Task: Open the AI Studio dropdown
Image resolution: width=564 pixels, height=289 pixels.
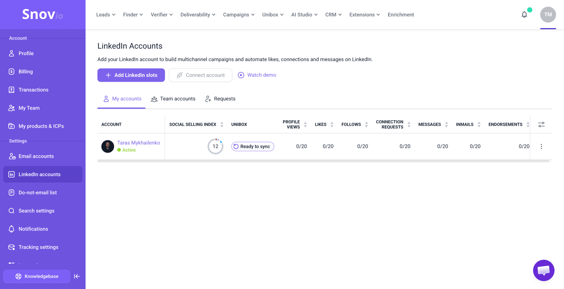Action: 304,15
